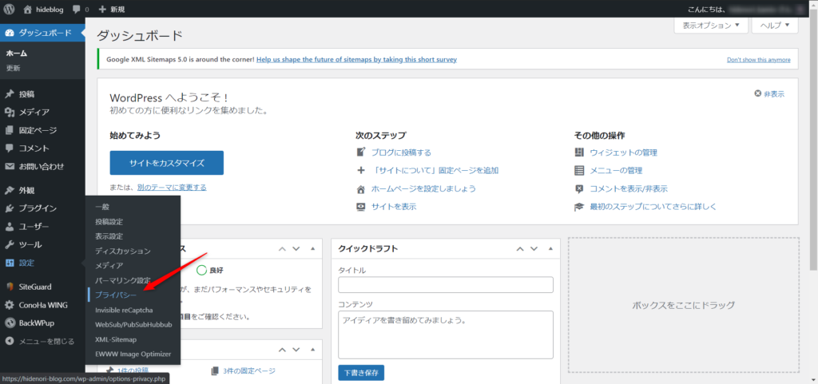Open the ヘルプ dropdown tab
The width and height of the screenshot is (818, 384).
[775, 25]
